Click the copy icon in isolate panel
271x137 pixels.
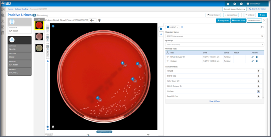tap(262, 27)
